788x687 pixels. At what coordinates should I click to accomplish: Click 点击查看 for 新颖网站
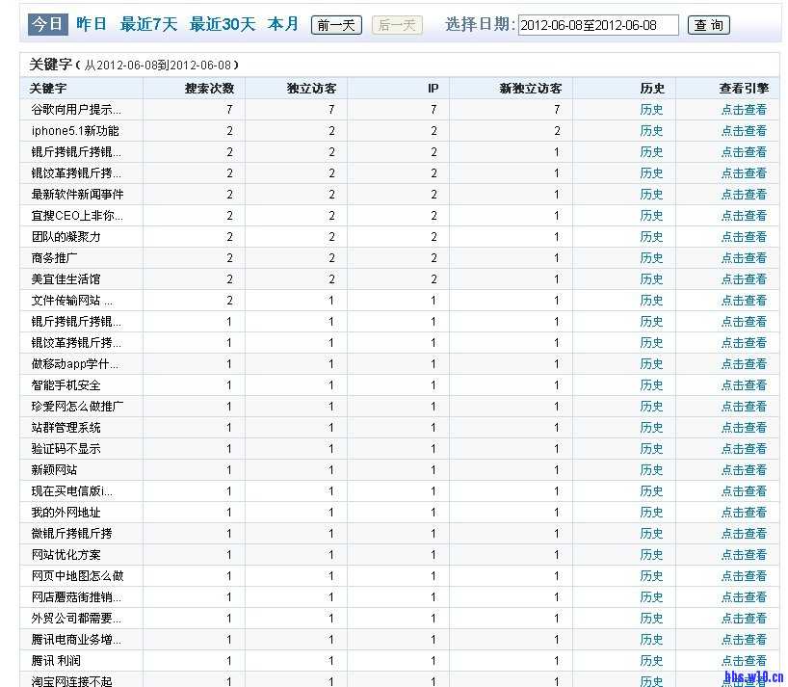point(743,469)
